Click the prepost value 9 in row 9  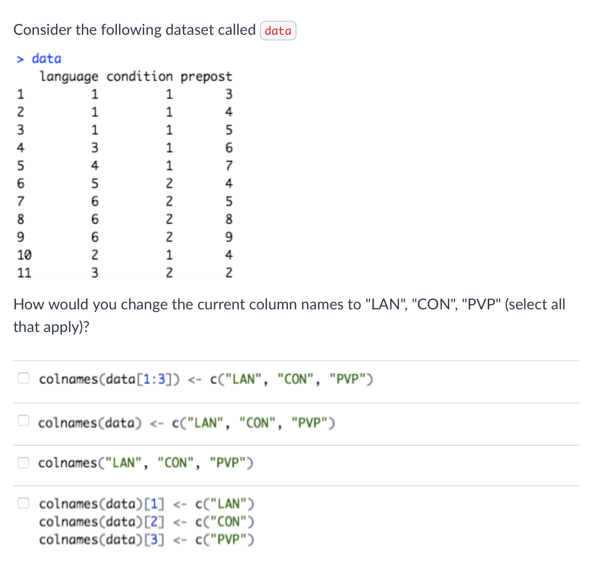pos(229,237)
